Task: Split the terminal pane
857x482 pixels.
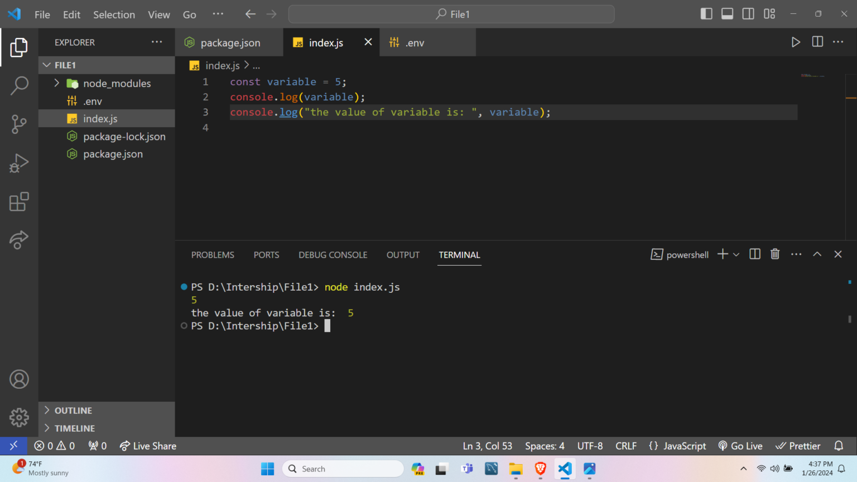Action: click(x=754, y=254)
